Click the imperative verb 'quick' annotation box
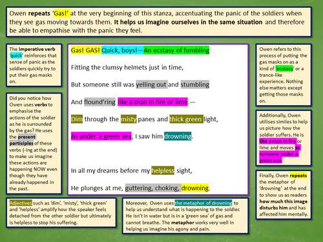This screenshot has height=242, width=323. (34, 65)
